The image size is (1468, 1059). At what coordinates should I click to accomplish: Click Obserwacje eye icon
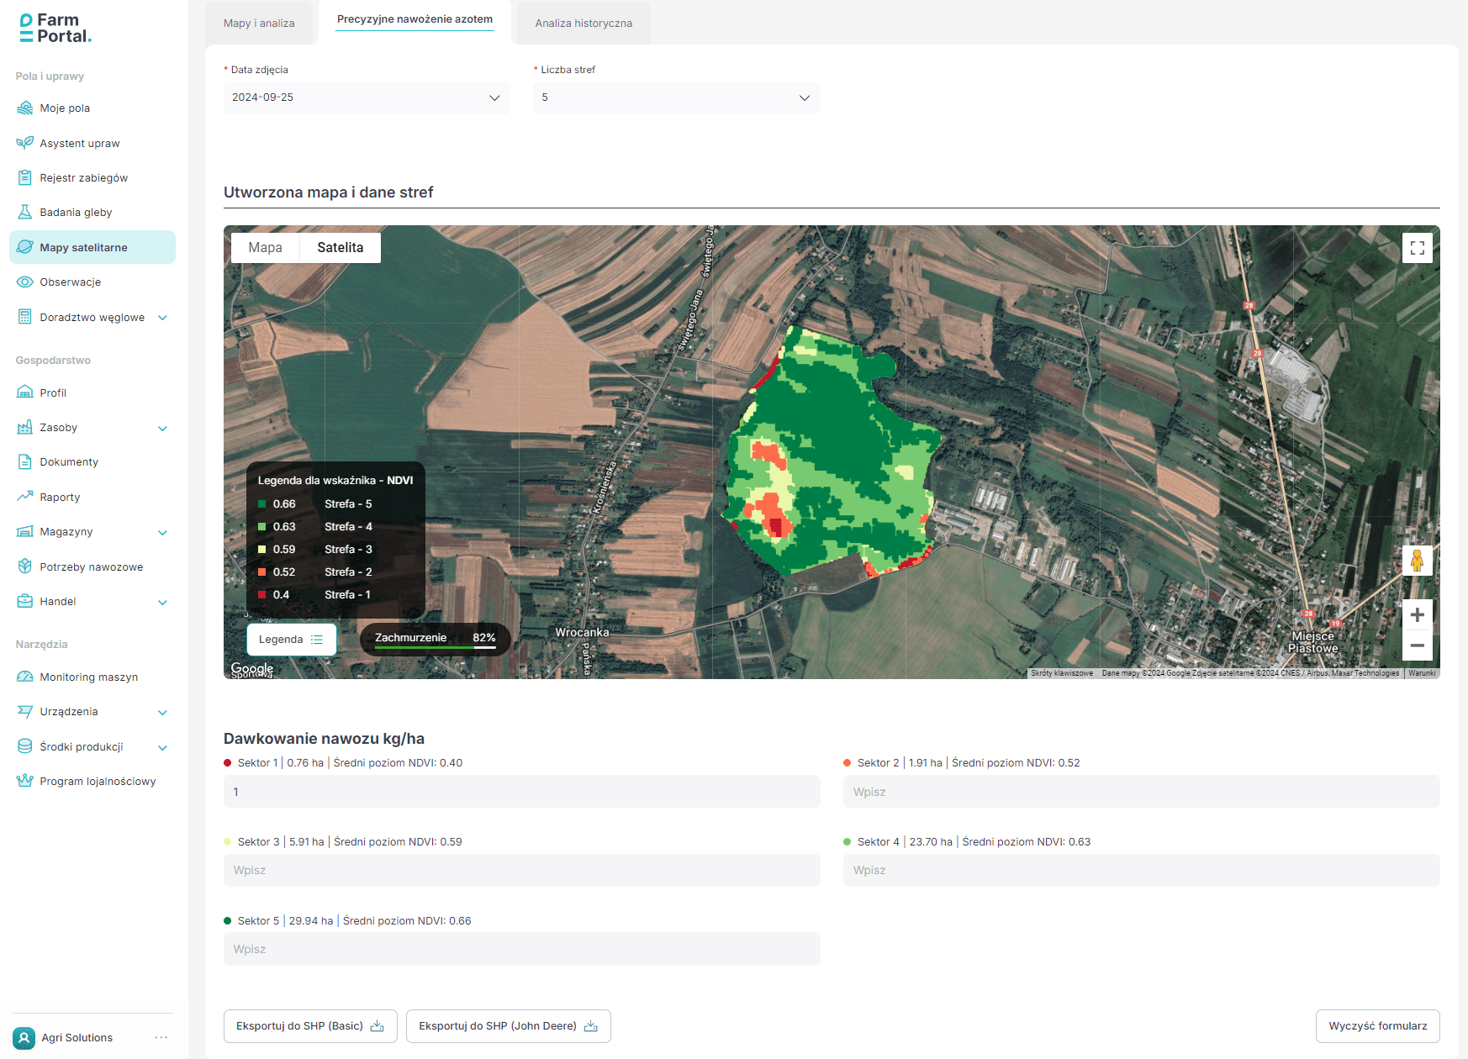coord(25,282)
